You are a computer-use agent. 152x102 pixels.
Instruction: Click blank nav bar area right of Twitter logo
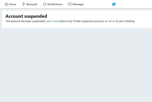[x=134, y=4]
